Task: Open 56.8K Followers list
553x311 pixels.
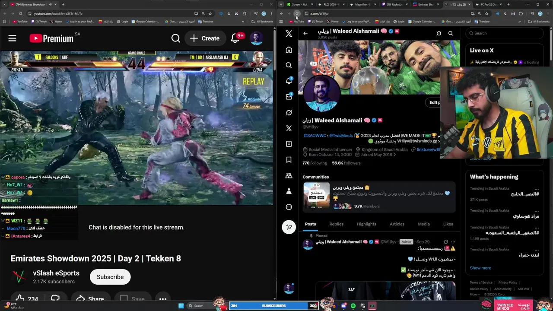Action: (x=346, y=163)
